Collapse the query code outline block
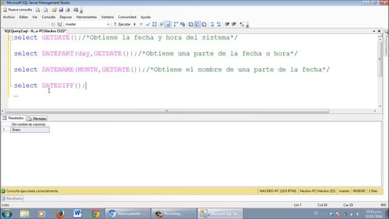The height and width of the screenshot is (219, 389). click(x=11, y=38)
